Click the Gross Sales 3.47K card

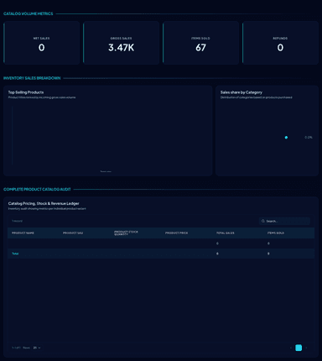[x=122, y=43]
